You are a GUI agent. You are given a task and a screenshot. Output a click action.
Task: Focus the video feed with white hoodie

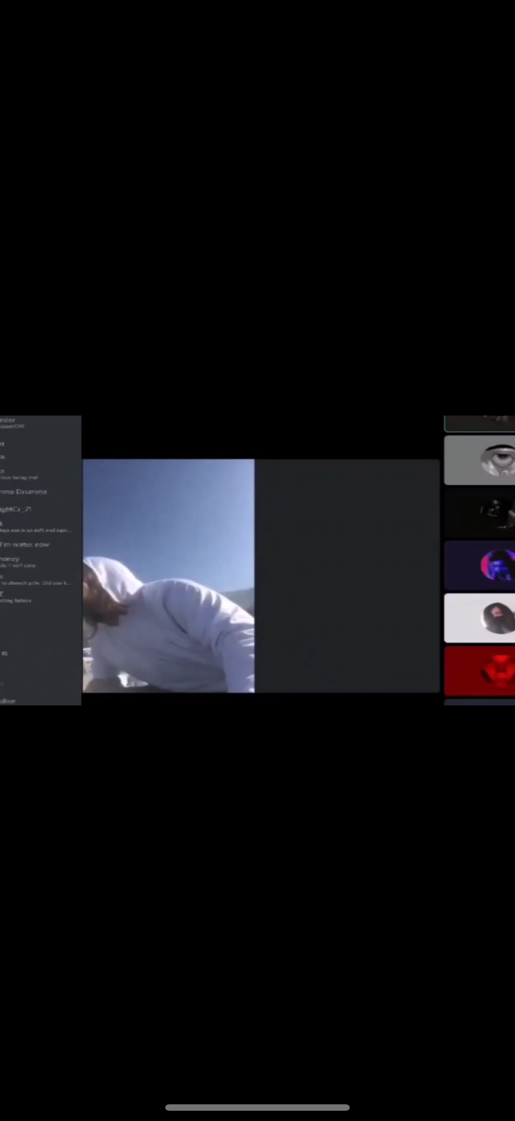(169, 575)
